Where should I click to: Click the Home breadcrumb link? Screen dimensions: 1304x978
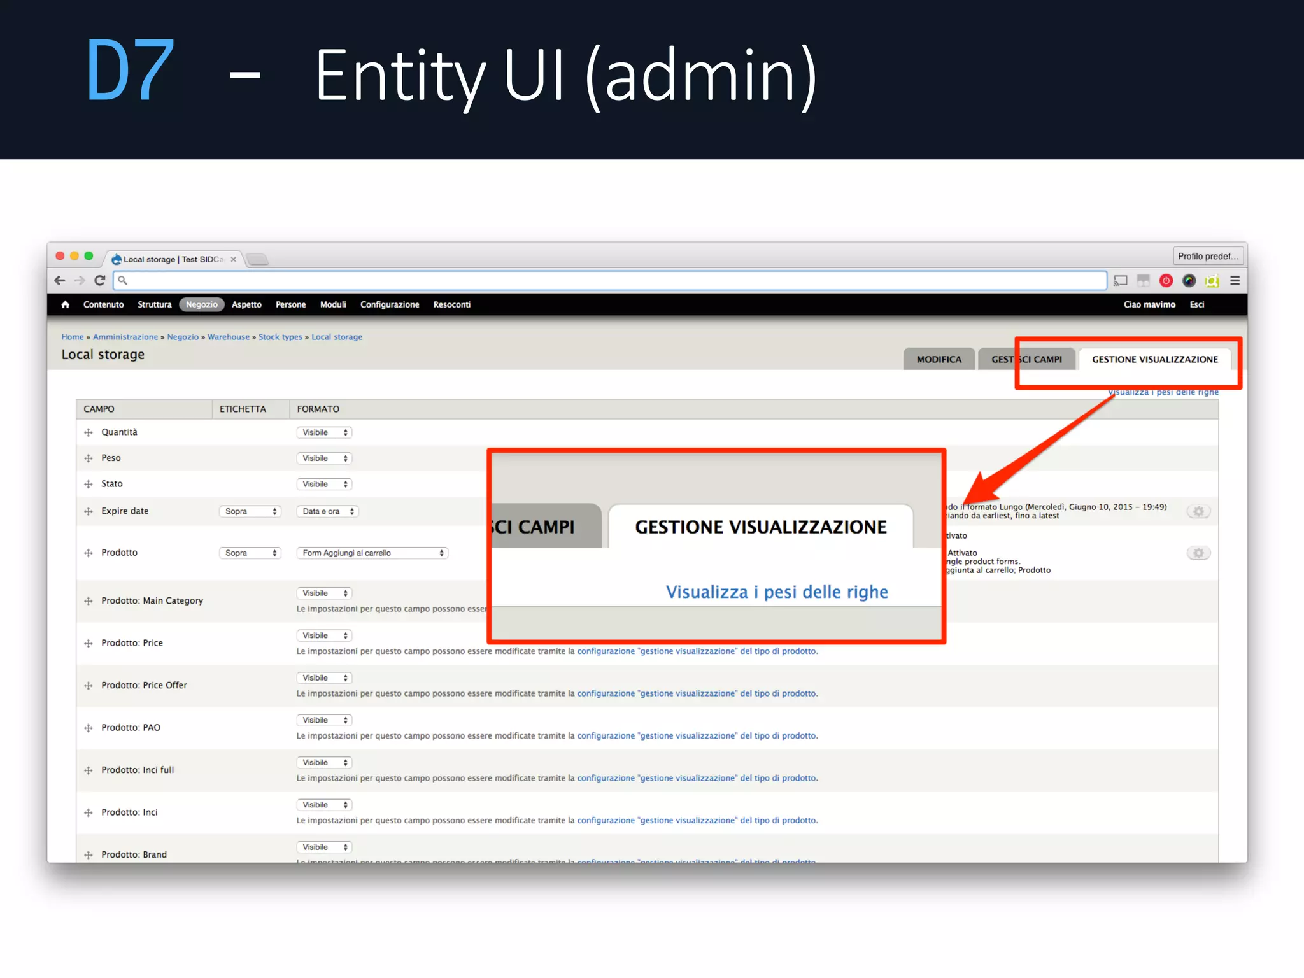(x=73, y=337)
